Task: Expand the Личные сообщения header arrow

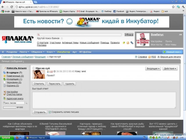Action: [24, 62]
